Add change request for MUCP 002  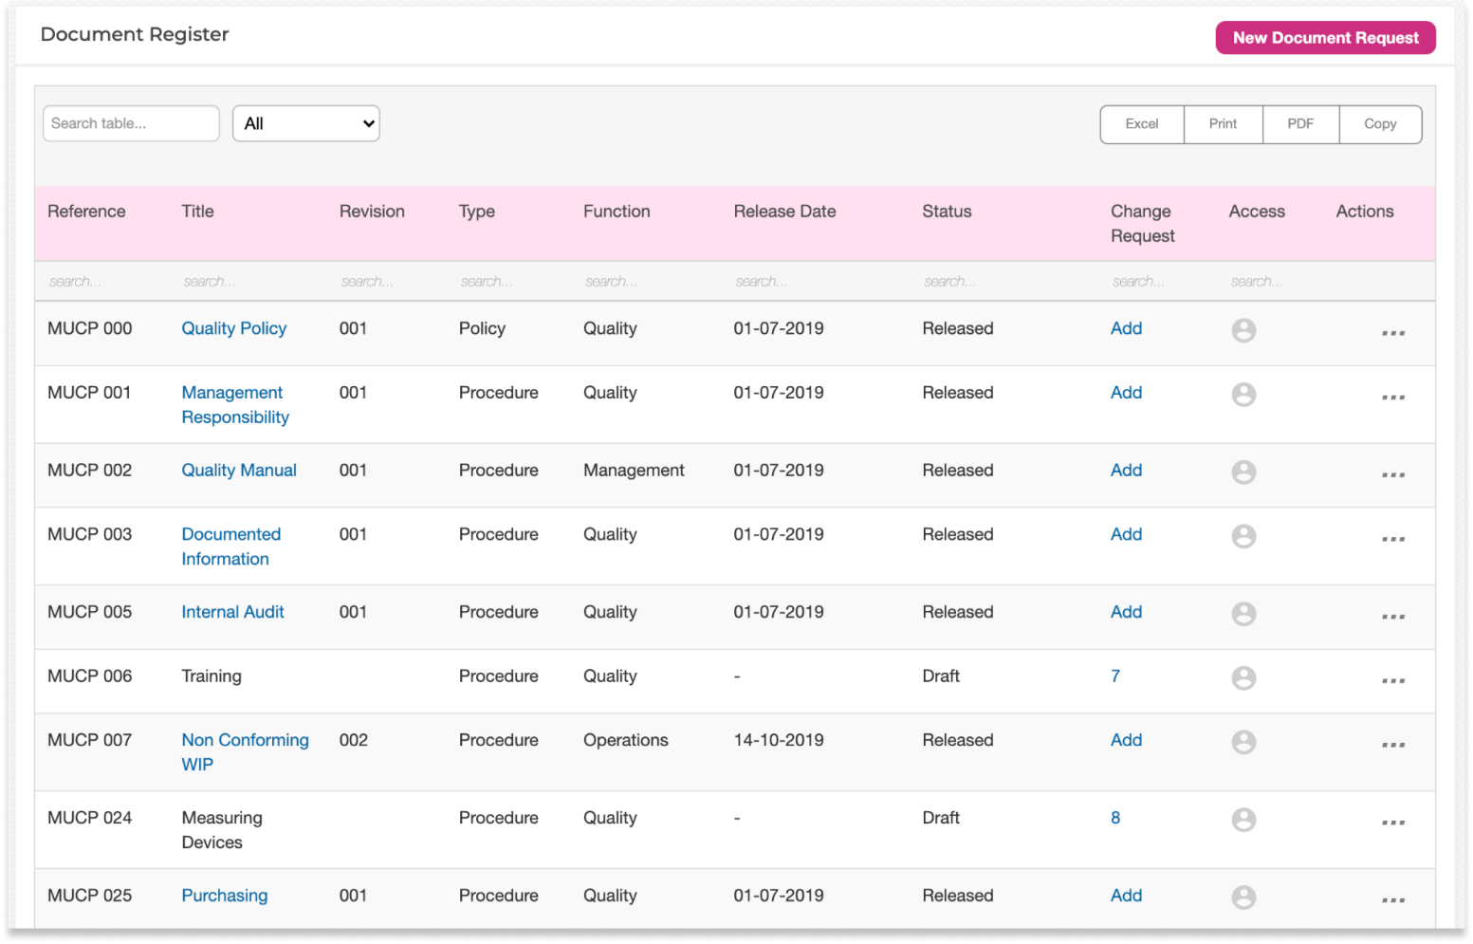tap(1126, 471)
